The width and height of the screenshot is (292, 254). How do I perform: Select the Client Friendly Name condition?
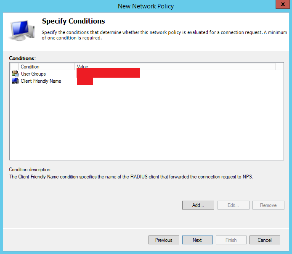tap(41, 81)
